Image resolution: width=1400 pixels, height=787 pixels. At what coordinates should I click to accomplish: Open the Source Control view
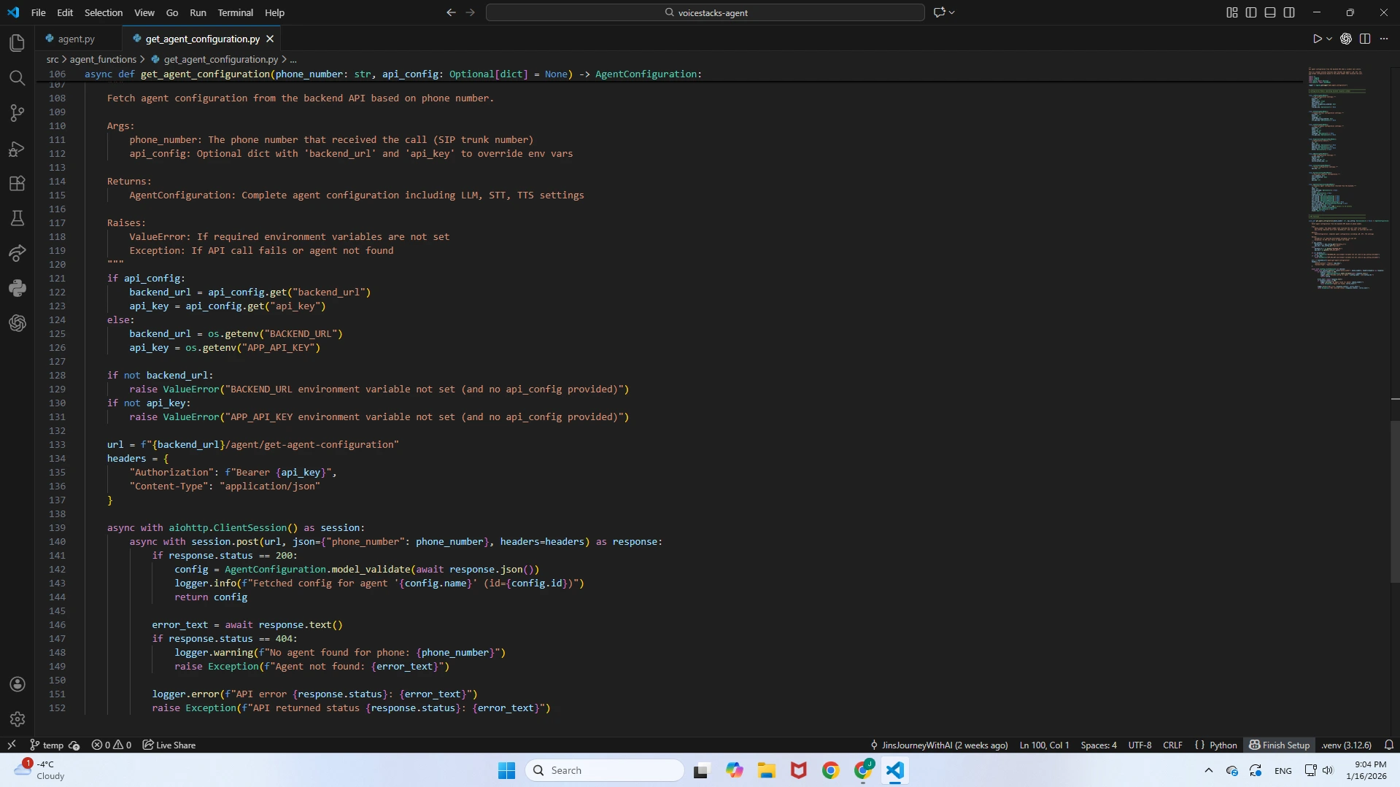click(18, 113)
